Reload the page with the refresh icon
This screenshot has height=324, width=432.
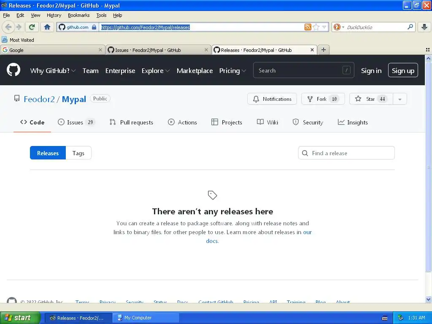pos(32,27)
